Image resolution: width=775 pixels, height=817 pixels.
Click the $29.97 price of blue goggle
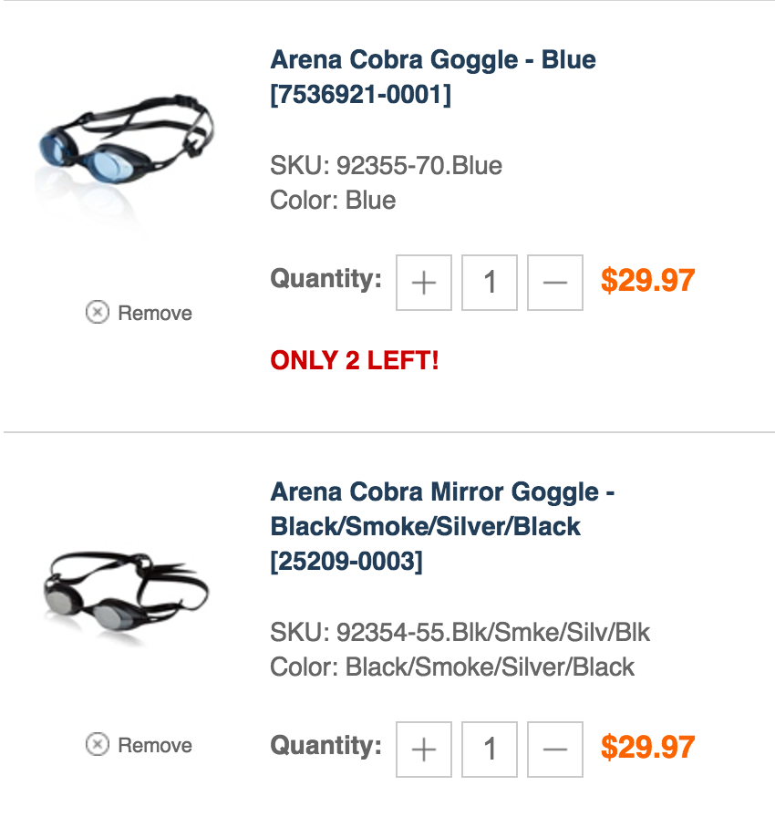point(647,281)
